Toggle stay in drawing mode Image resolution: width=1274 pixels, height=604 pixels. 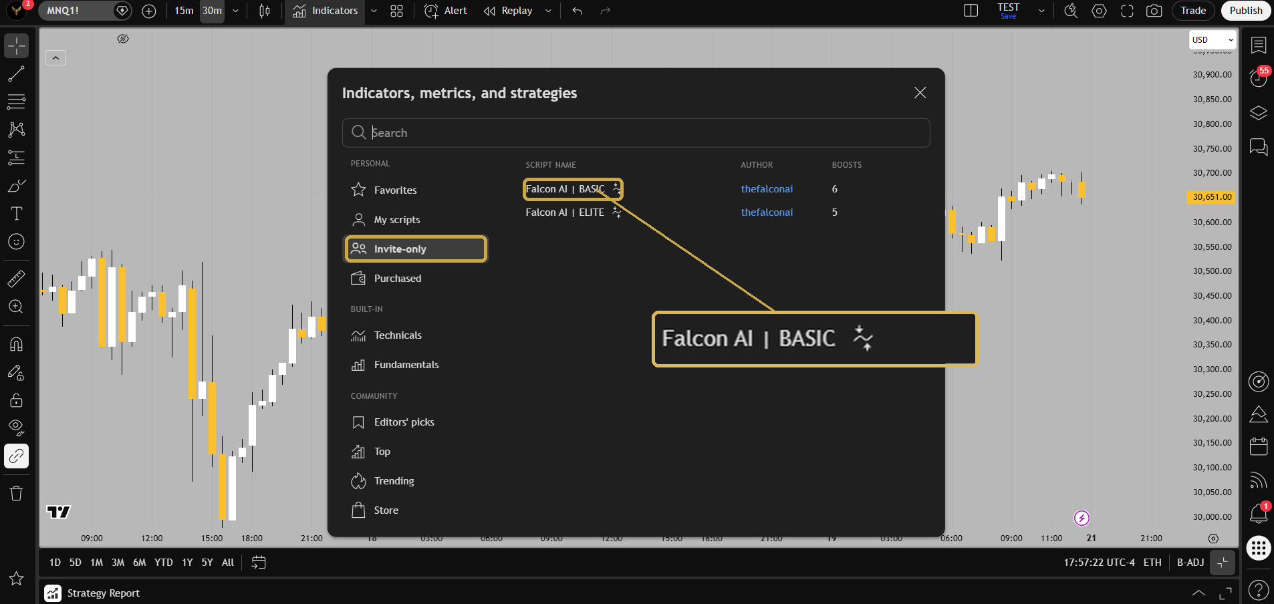pyautogui.click(x=16, y=372)
